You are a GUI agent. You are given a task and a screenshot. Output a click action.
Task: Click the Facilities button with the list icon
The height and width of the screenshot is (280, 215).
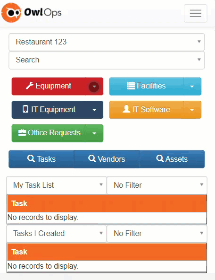(x=146, y=86)
